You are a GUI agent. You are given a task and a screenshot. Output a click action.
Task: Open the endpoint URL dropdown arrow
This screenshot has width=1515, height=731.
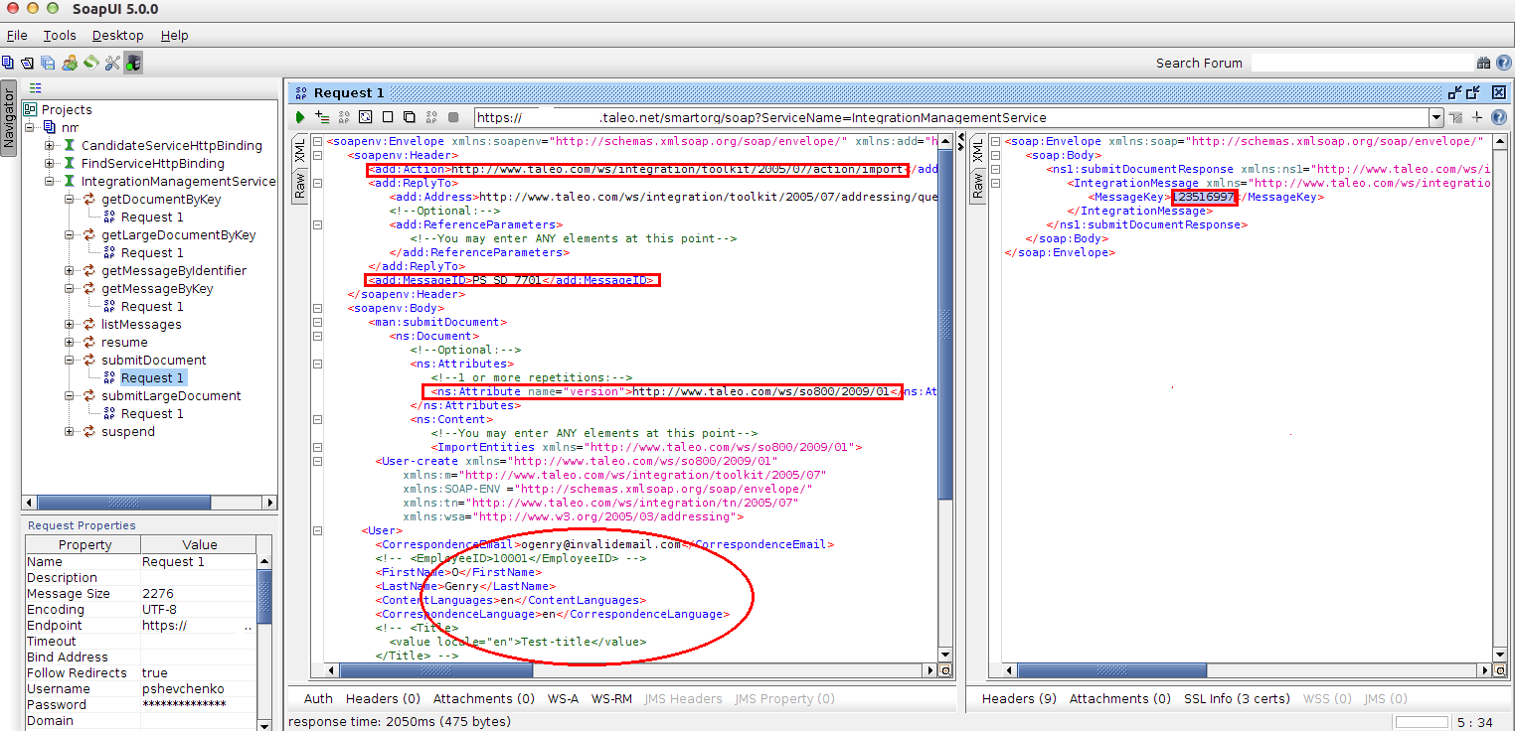coord(1435,117)
